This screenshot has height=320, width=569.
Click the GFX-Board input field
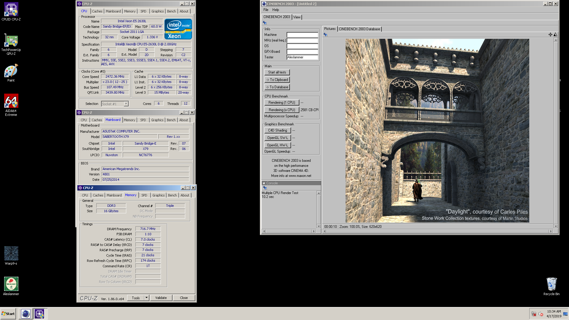pyautogui.click(x=302, y=52)
